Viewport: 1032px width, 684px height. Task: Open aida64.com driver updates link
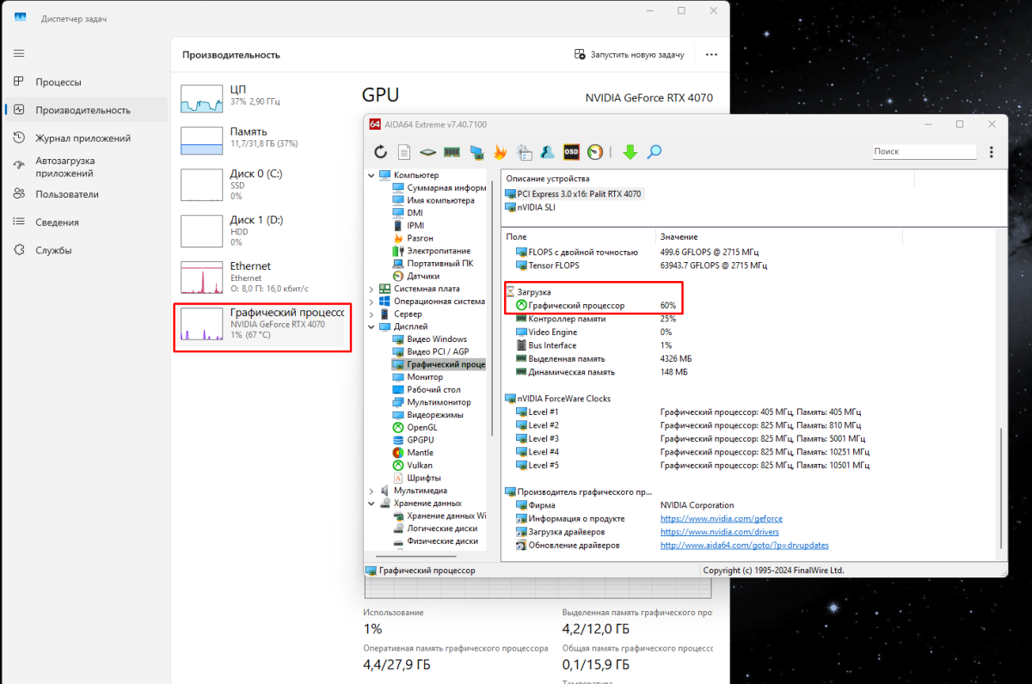pos(745,546)
